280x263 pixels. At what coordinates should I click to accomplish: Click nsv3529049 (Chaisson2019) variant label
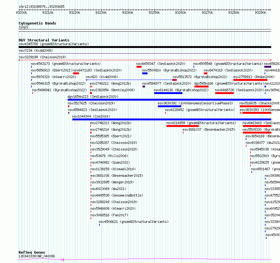(x=114, y=149)
